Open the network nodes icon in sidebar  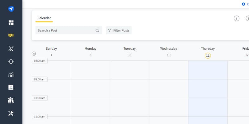(x=11, y=48)
